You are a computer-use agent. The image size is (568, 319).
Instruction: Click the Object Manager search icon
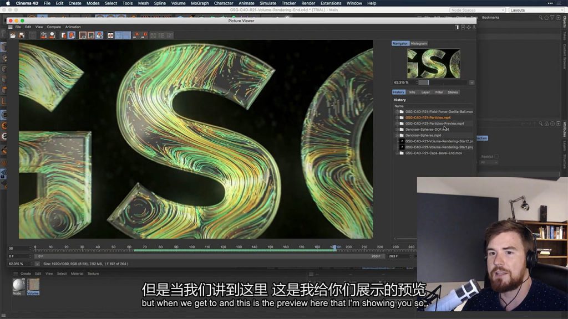(x=540, y=17)
